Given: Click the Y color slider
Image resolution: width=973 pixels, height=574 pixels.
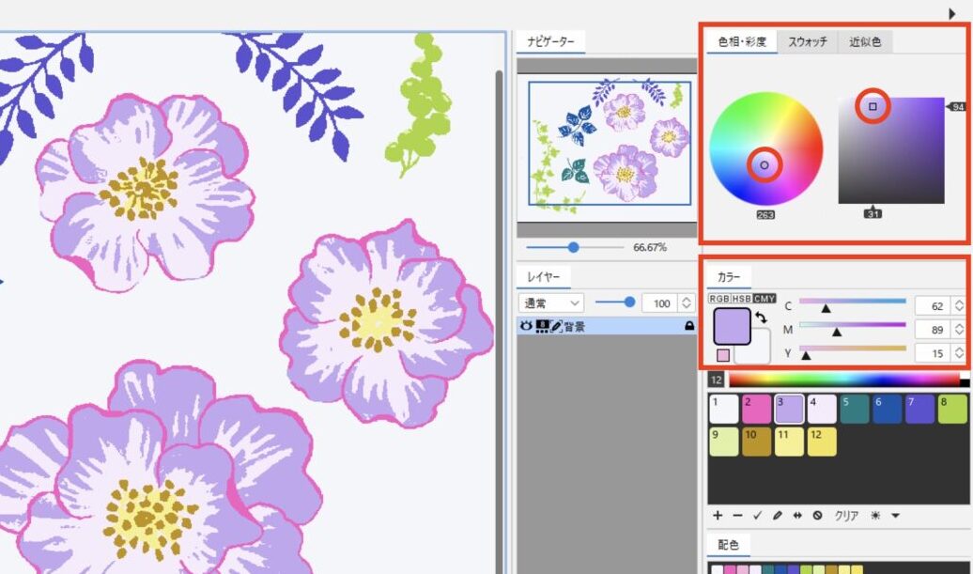Looking at the screenshot, I should 852,349.
